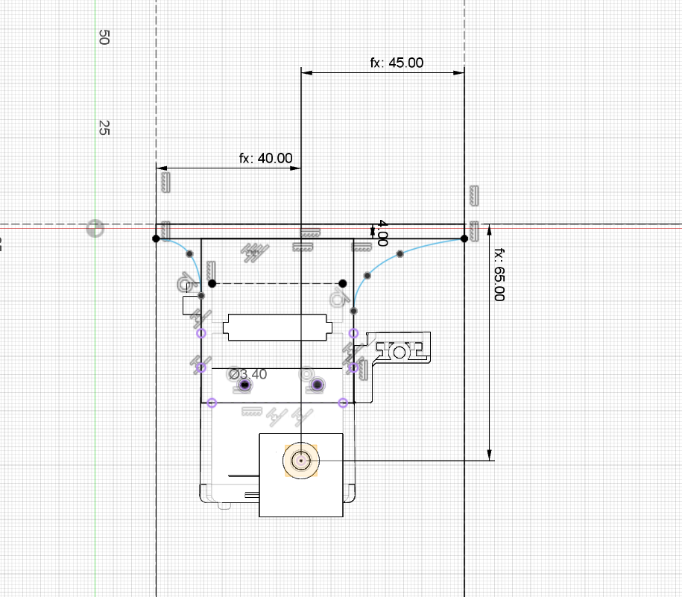The height and width of the screenshot is (597, 682).
Task: Click the 4.00 thickness dimension
Action: [382, 233]
